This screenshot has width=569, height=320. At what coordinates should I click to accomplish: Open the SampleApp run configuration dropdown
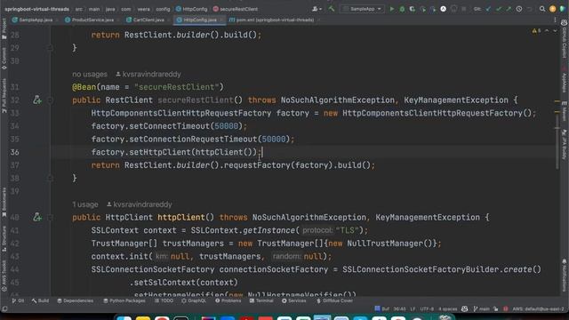click(363, 9)
